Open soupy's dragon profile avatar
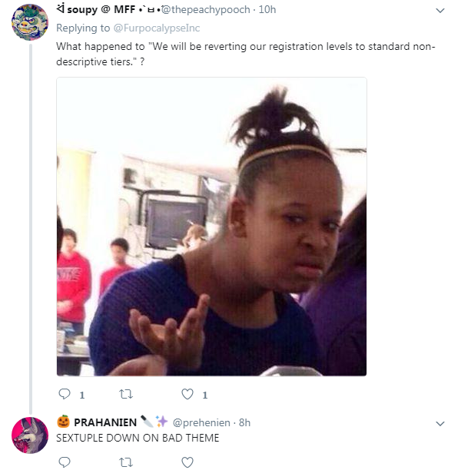The height and width of the screenshot is (470, 461). point(30,22)
